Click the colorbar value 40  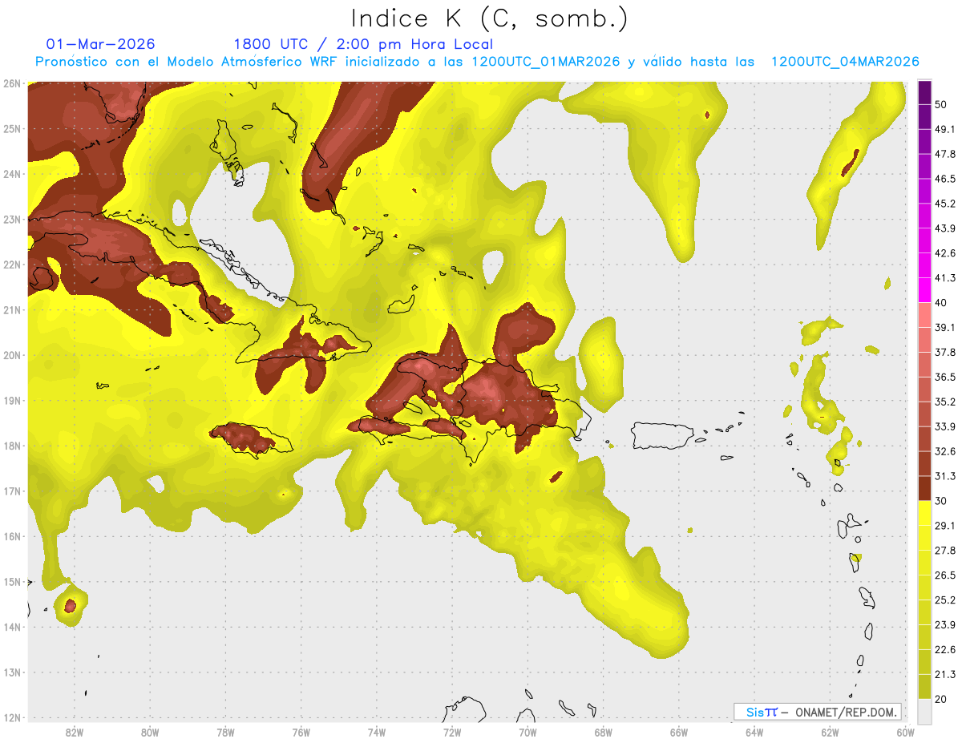click(941, 303)
